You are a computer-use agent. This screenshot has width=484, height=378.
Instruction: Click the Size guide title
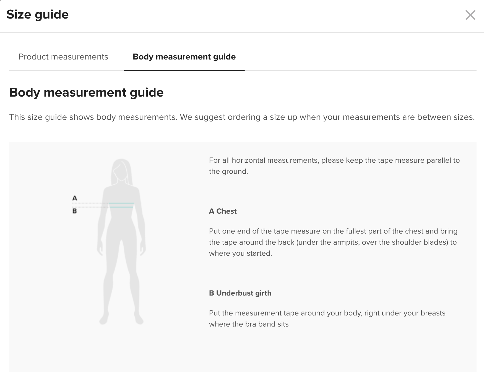tap(37, 14)
